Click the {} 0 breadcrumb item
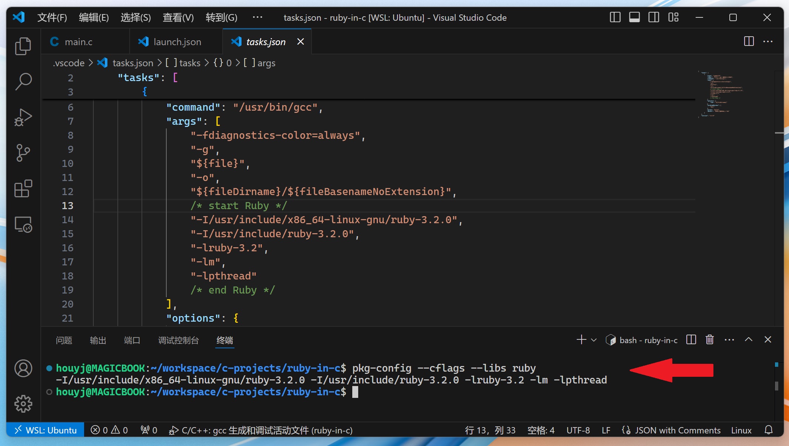This screenshot has width=789, height=446. tap(223, 63)
